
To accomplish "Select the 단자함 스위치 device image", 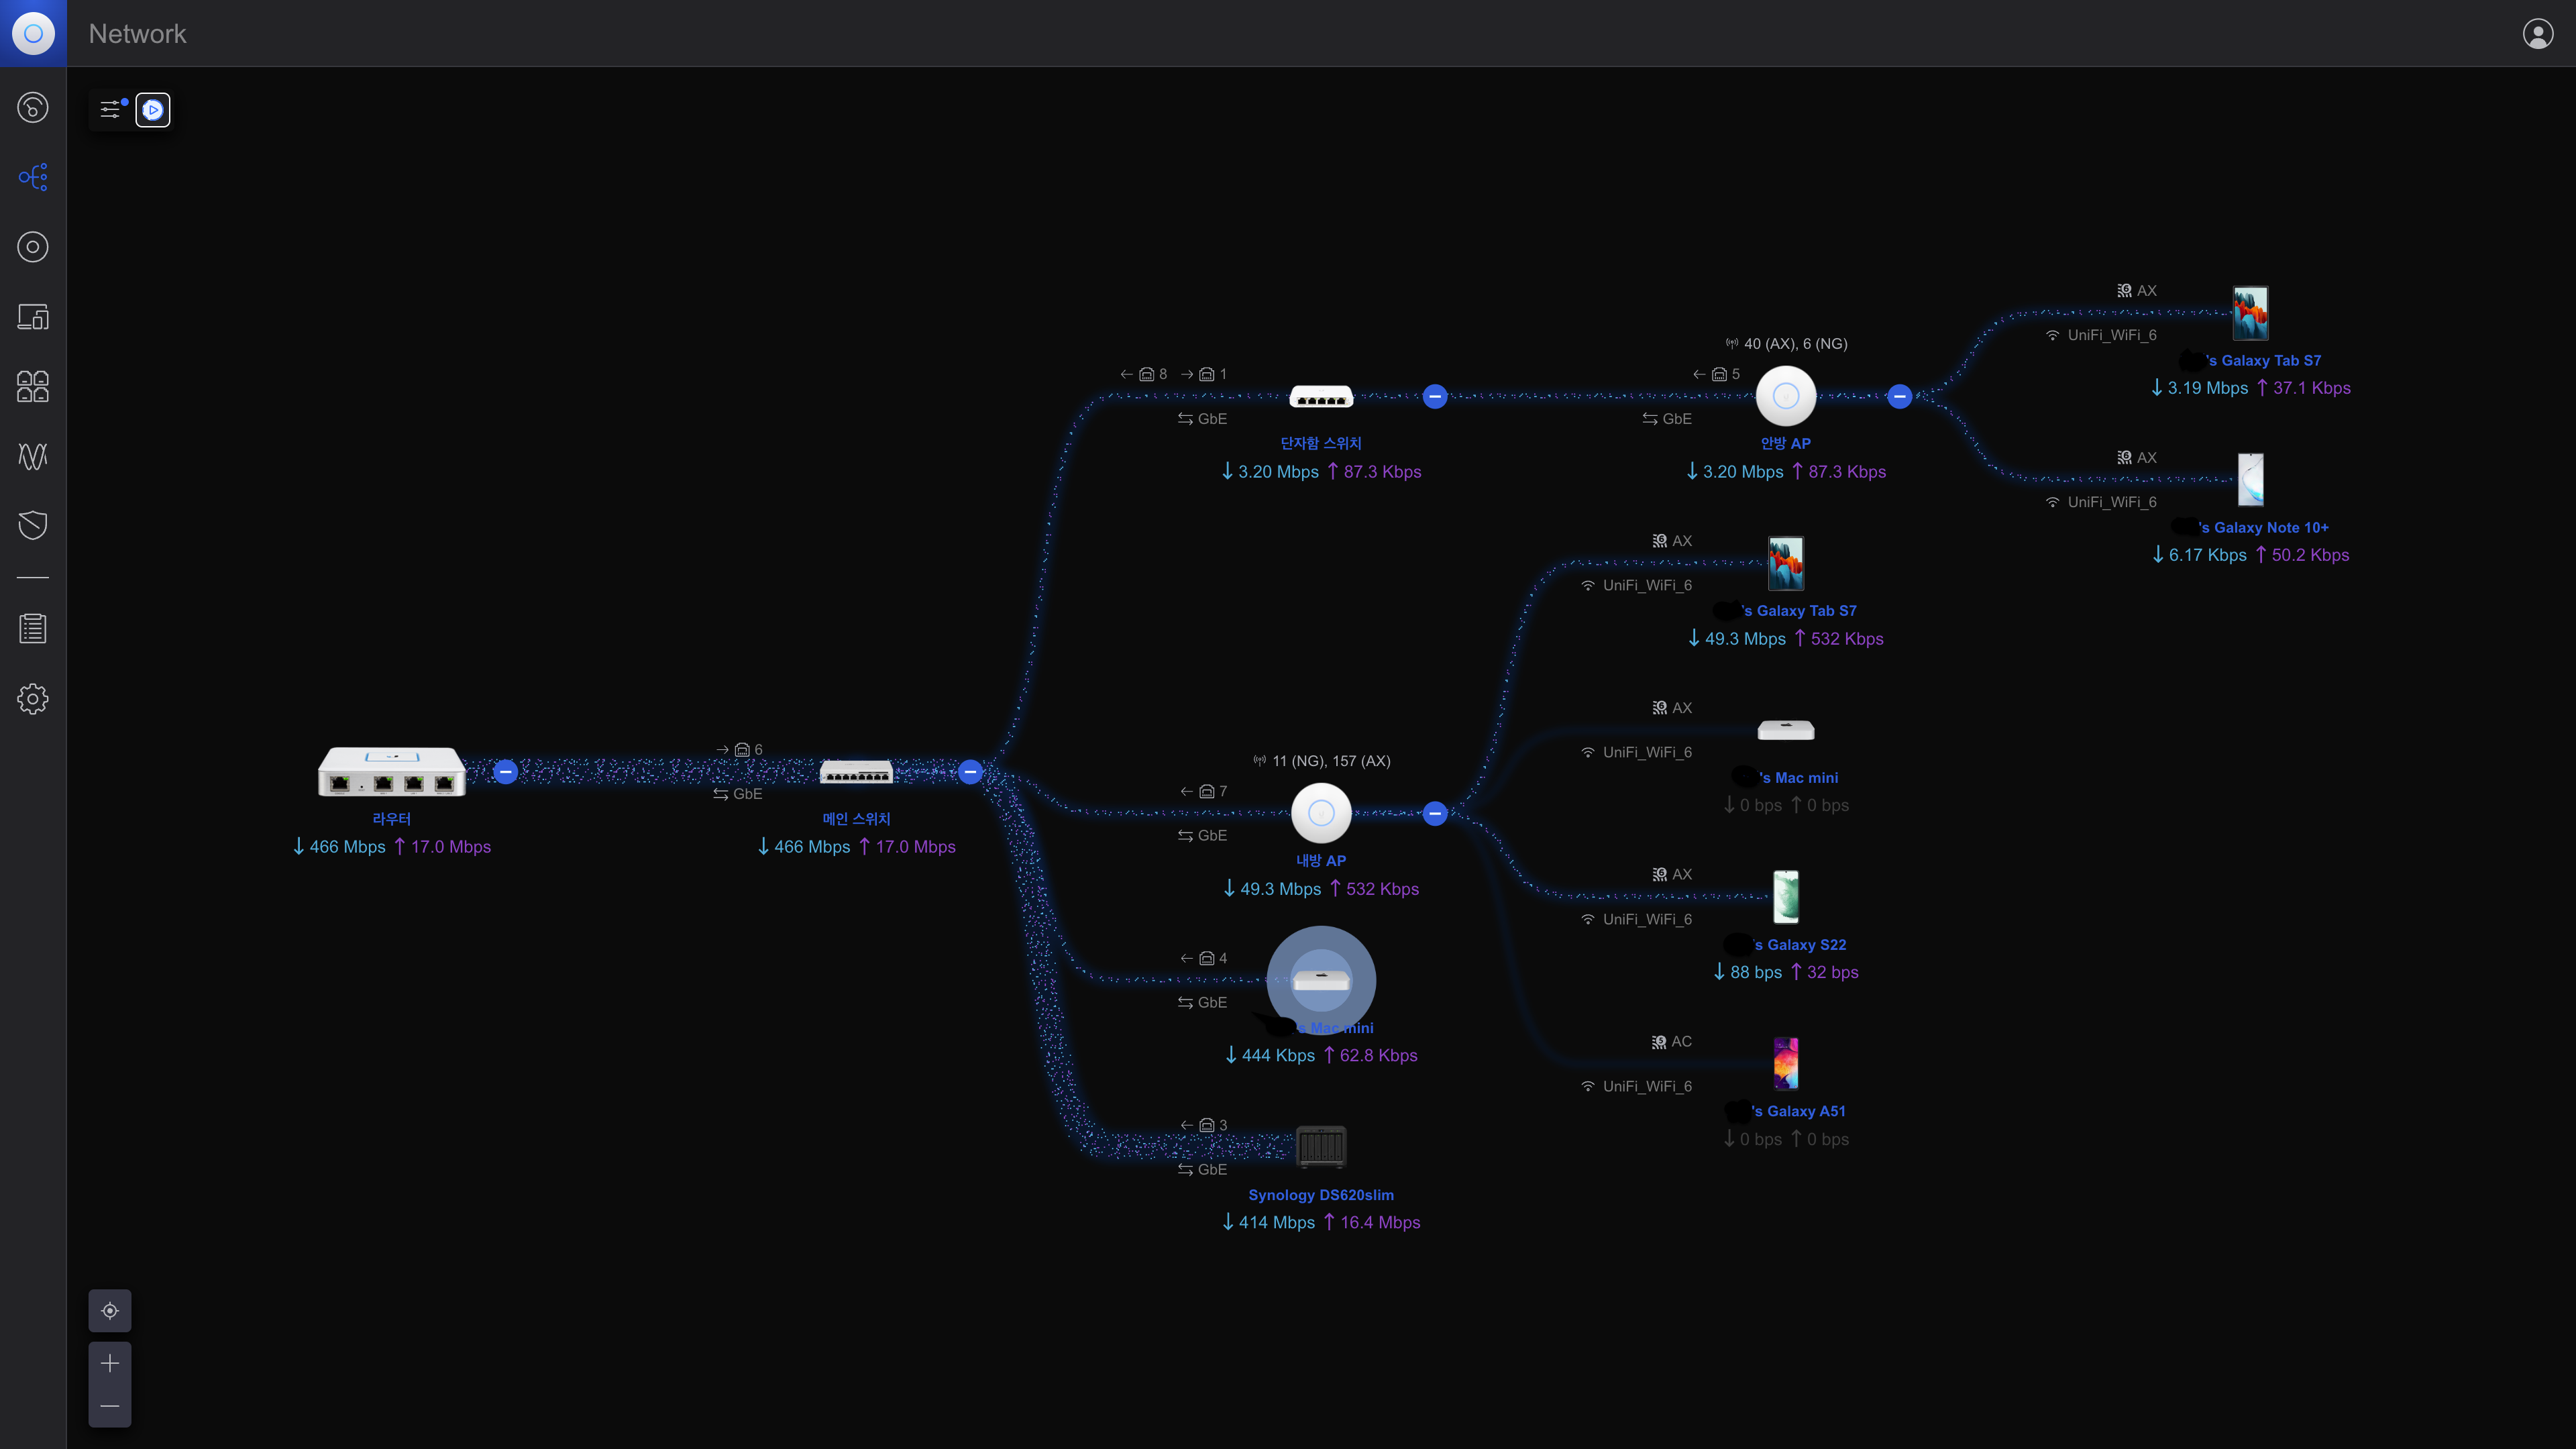I will (x=1321, y=397).
